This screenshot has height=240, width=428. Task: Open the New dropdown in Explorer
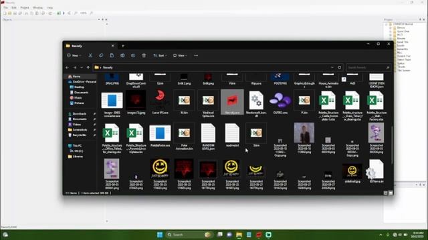(74, 55)
